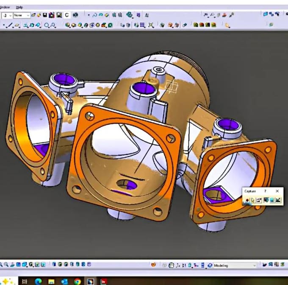This screenshot has width=288, height=285.
Task: Click the arrow select icon in Capture panel
Action: pyautogui.click(x=253, y=200)
